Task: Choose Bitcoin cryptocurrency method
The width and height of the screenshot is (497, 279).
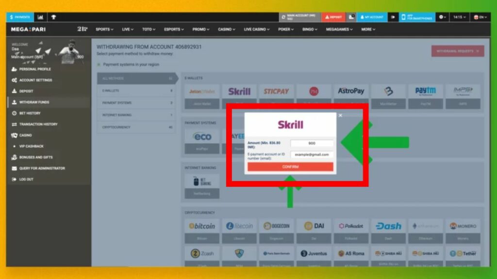Action: click(x=202, y=231)
